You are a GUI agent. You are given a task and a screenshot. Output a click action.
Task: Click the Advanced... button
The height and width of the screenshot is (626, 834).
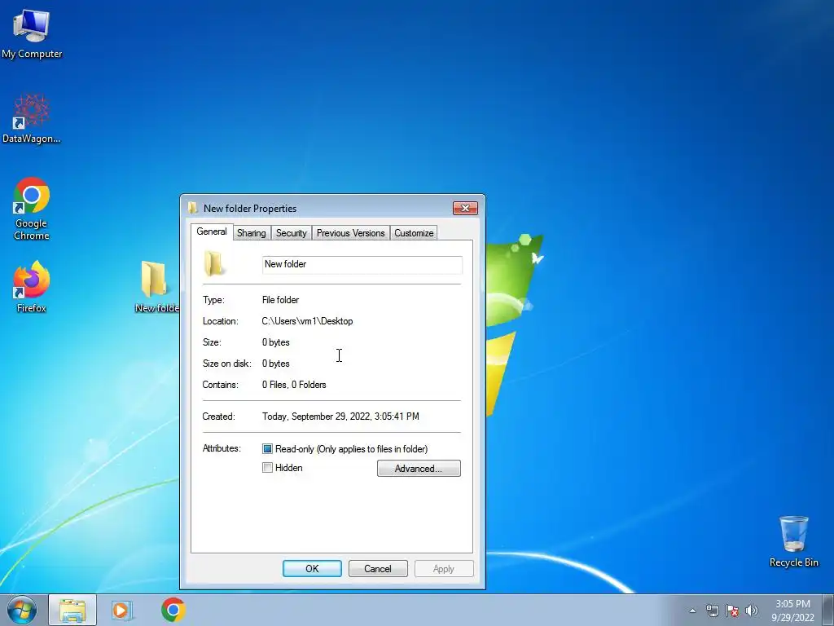coord(419,469)
